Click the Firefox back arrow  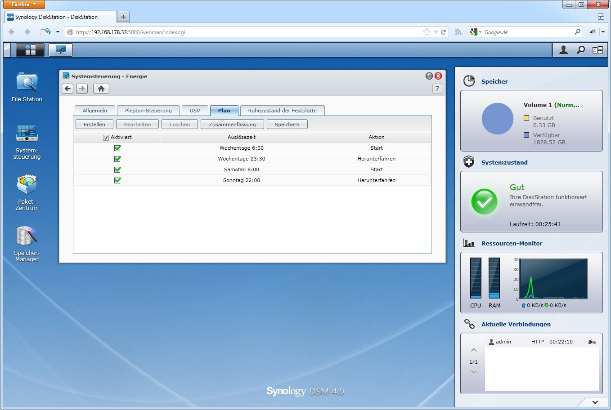11,32
